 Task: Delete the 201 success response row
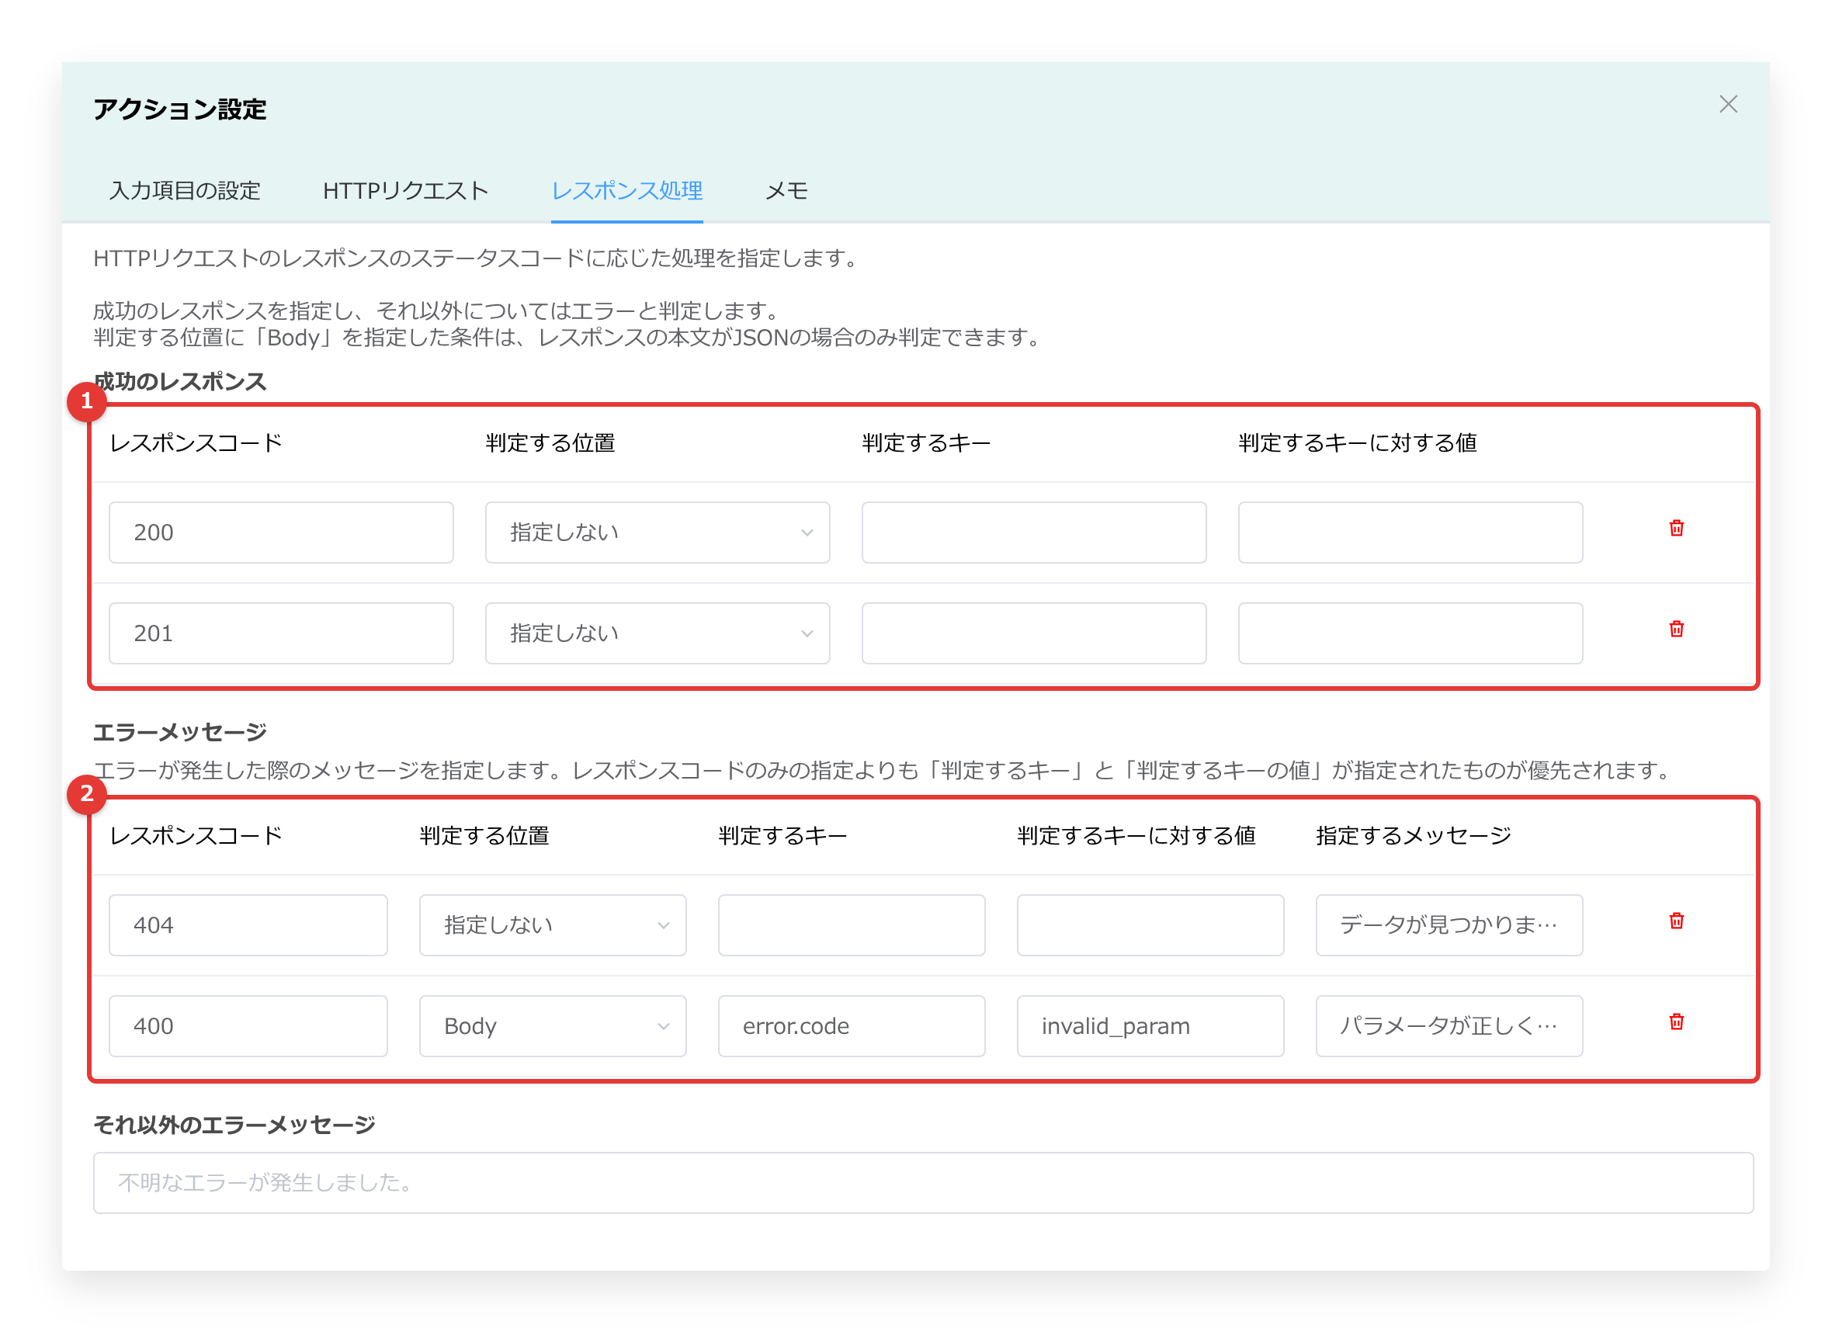click(x=1676, y=630)
